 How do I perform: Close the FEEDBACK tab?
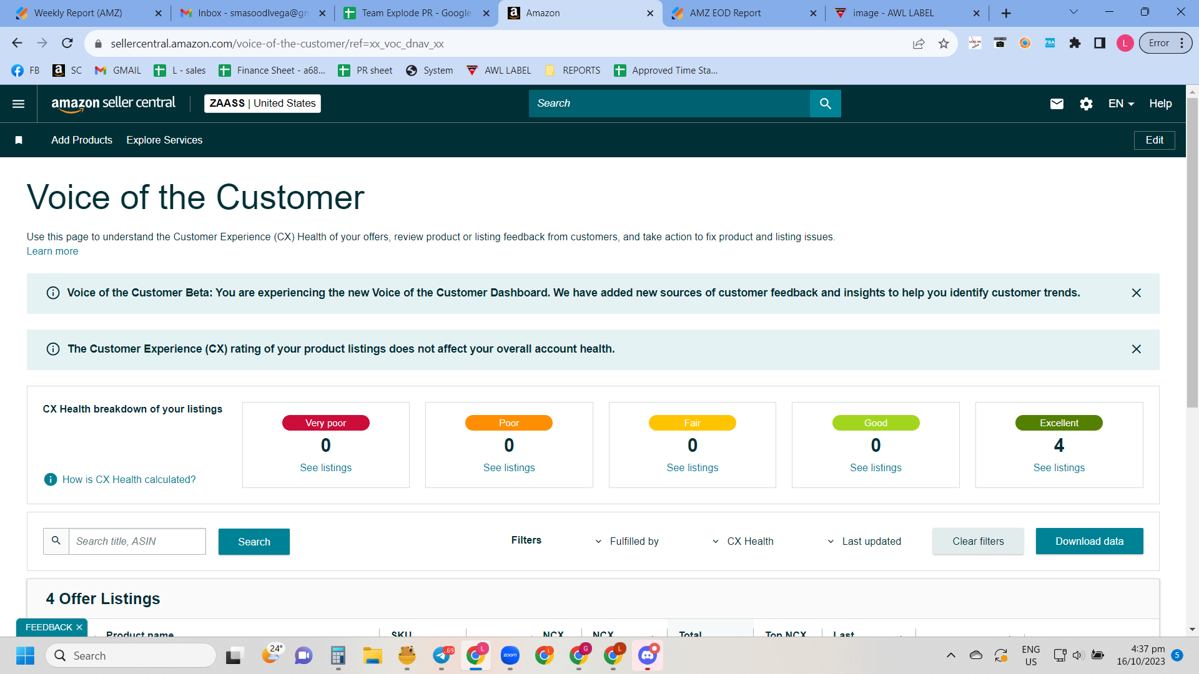[79, 627]
